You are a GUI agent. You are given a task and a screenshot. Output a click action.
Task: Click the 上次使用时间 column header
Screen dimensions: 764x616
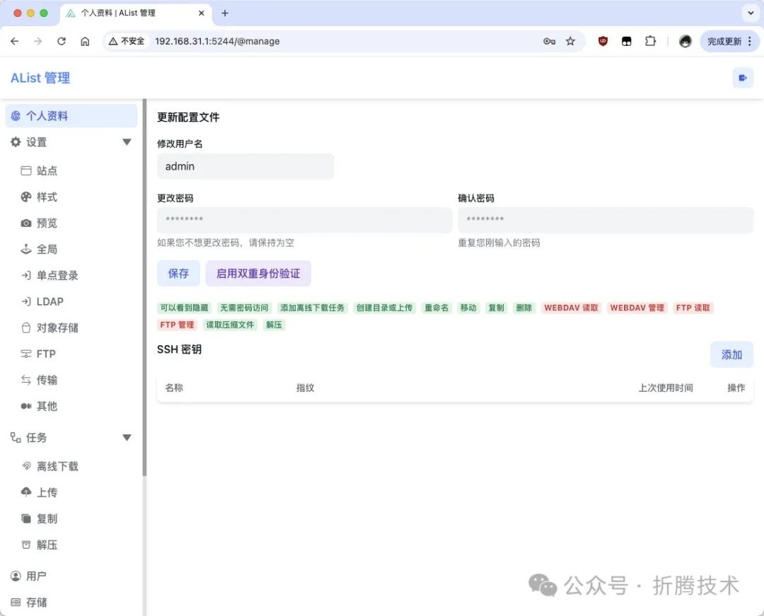666,388
